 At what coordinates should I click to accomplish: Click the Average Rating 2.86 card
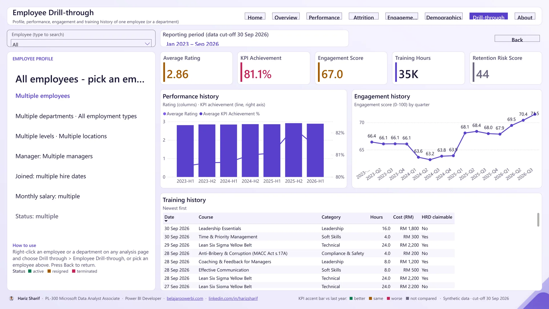coord(196,68)
